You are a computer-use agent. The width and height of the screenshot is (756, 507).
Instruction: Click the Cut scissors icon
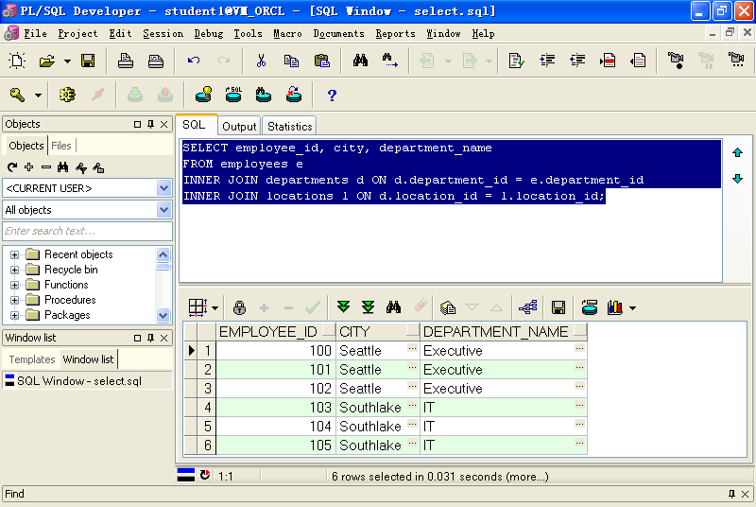261,61
